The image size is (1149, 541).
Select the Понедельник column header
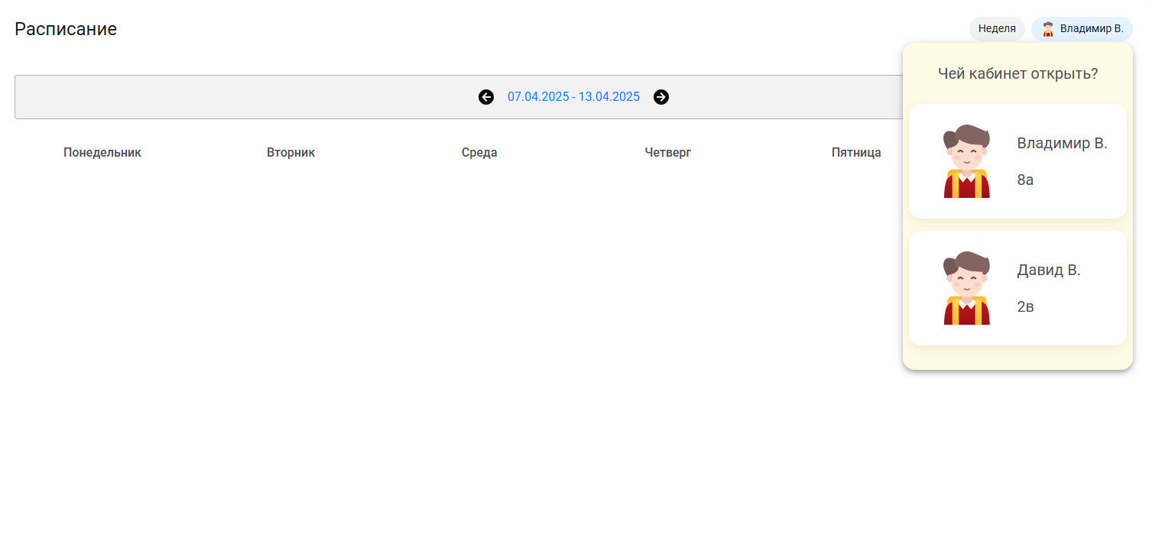(102, 153)
